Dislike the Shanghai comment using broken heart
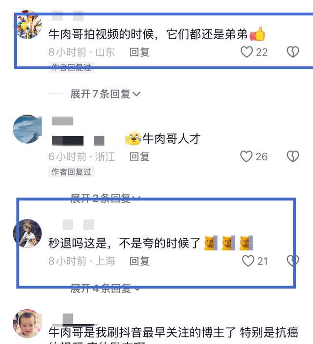The width and height of the screenshot is (313, 344). pyautogui.click(x=293, y=261)
